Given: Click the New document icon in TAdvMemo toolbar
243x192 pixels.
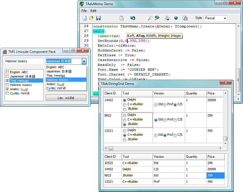Looking at the screenshot, I should 85,18.
